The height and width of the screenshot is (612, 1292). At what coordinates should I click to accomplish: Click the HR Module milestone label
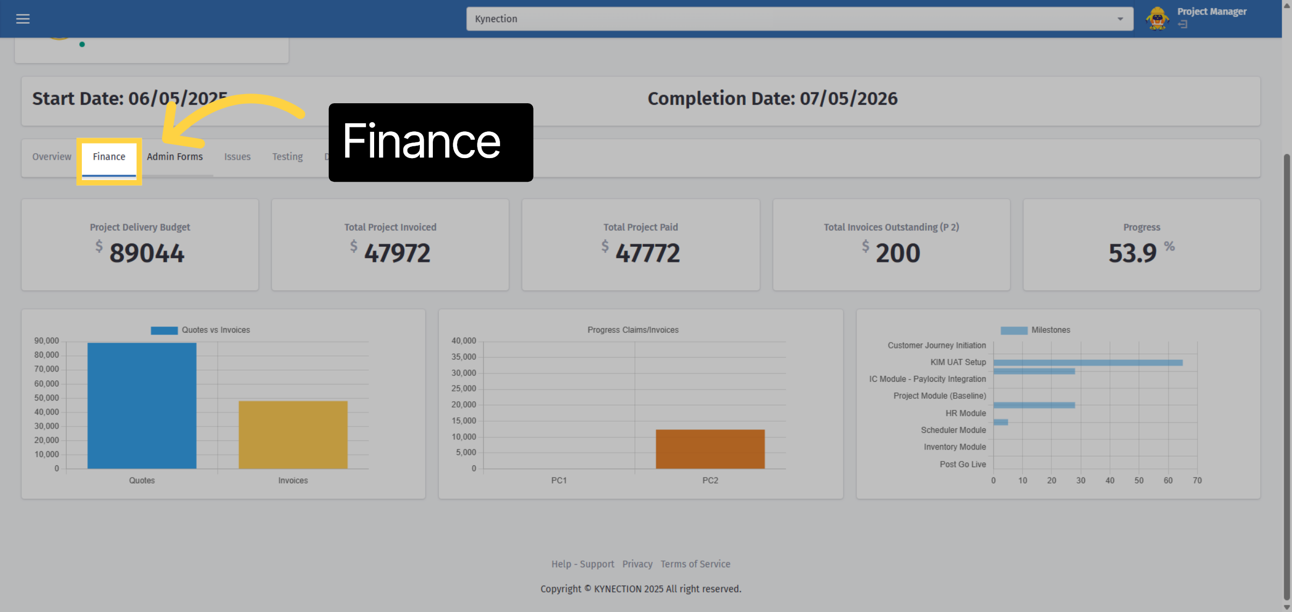pos(966,413)
